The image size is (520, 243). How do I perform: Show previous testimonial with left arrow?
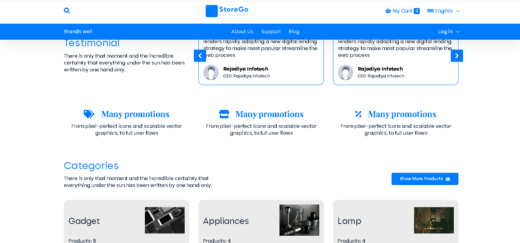click(x=200, y=56)
